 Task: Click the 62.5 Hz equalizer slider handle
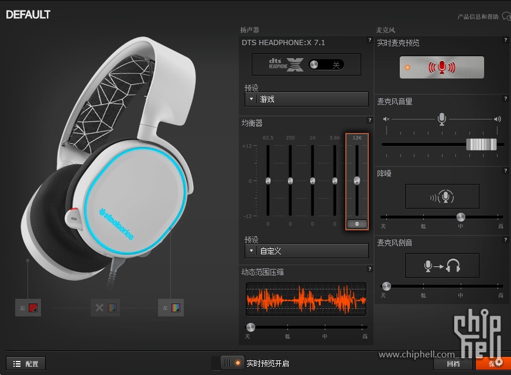coord(268,180)
